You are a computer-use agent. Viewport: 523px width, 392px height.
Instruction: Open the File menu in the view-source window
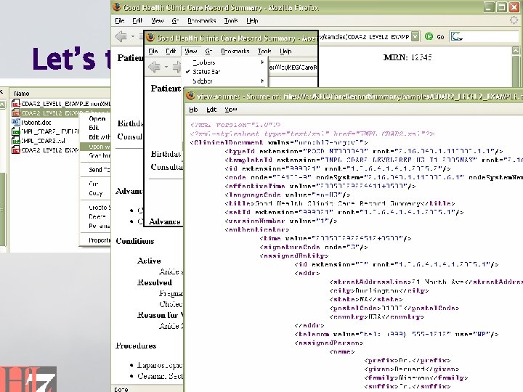click(193, 110)
